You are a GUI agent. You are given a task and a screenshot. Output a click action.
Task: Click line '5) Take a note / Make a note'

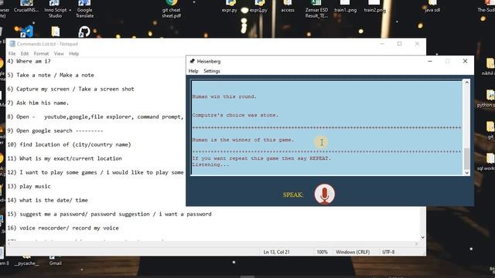[50, 76]
